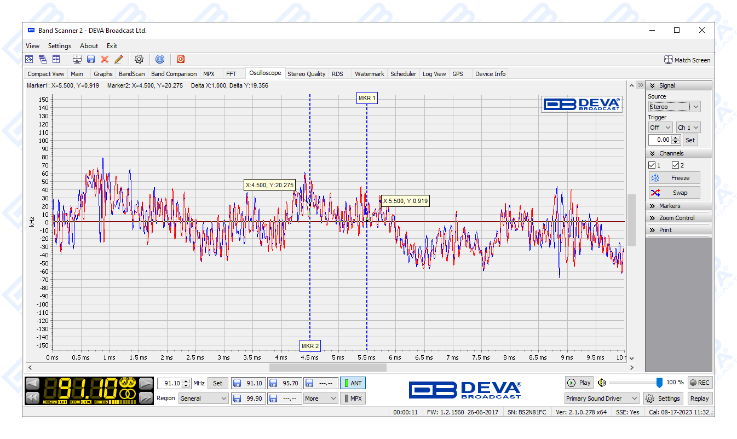Uncheck channel 1 checkbox
This screenshot has height=439, width=737.
tap(652, 165)
